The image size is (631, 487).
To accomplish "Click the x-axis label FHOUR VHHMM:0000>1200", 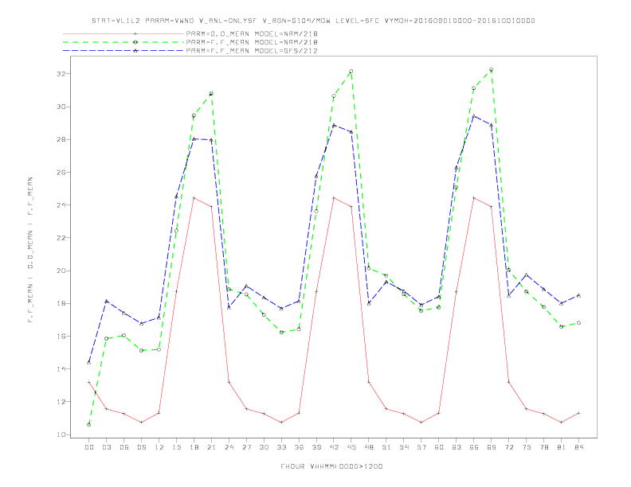I will point(331,466).
